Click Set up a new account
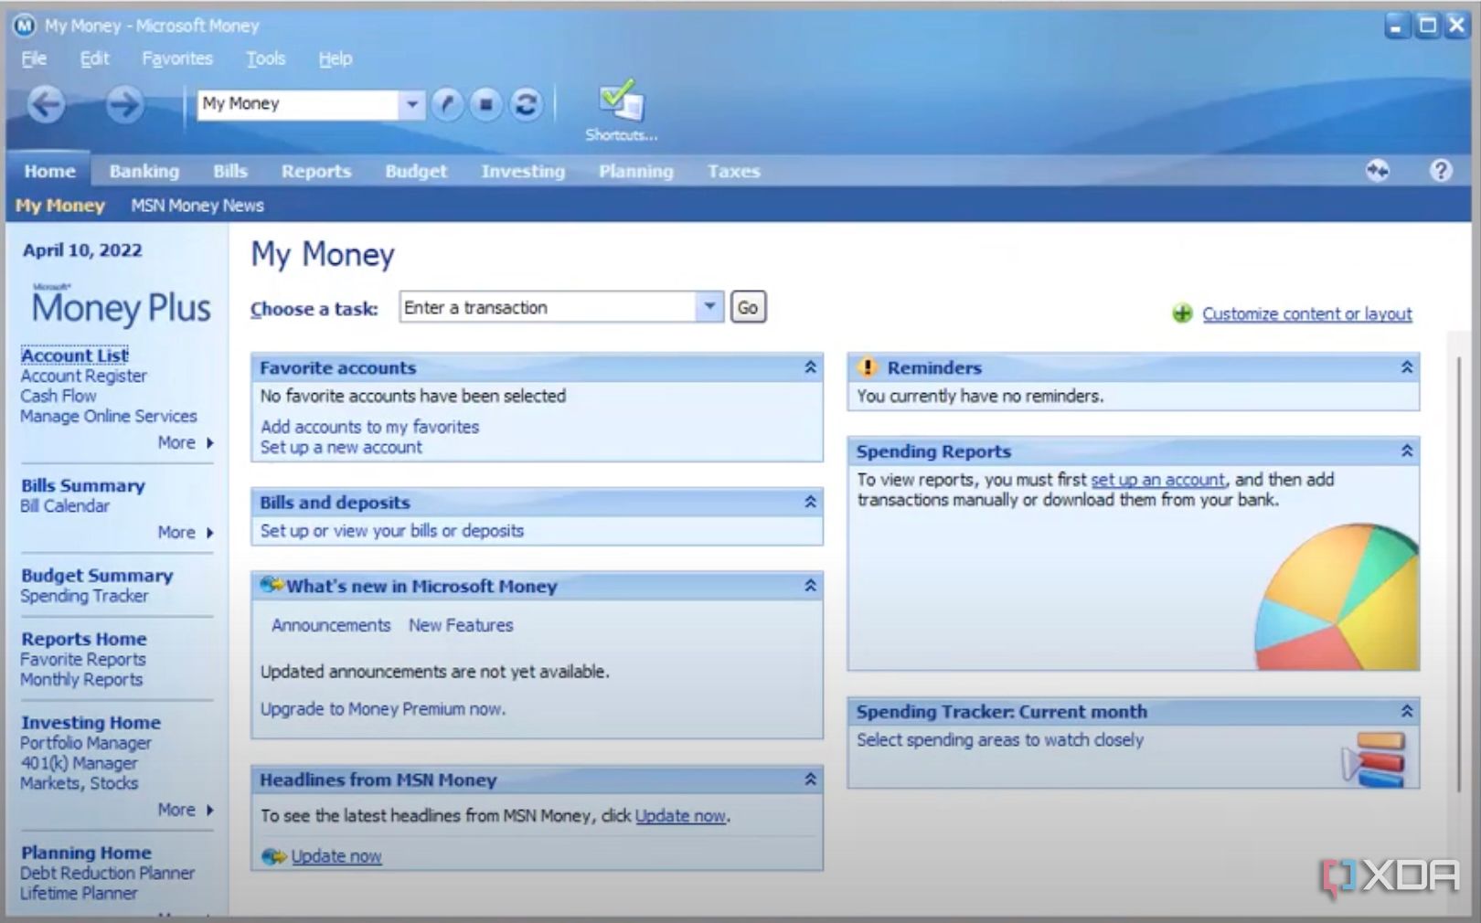Viewport: 1481px width, 923px height. pyautogui.click(x=341, y=447)
